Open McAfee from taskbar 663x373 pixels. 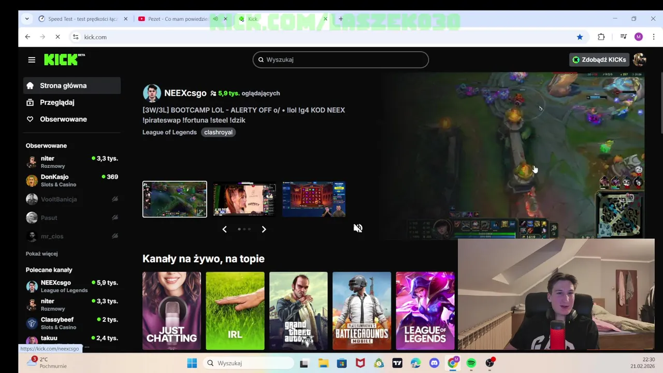pyautogui.click(x=360, y=363)
